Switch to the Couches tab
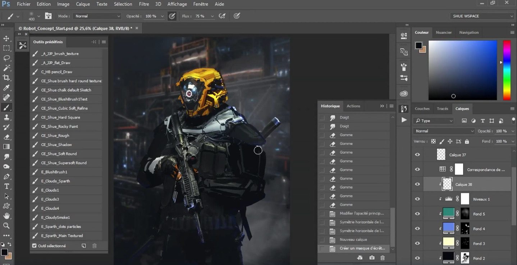517x265 pixels. click(422, 109)
